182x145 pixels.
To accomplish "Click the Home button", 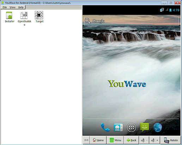I will (98, 140).
